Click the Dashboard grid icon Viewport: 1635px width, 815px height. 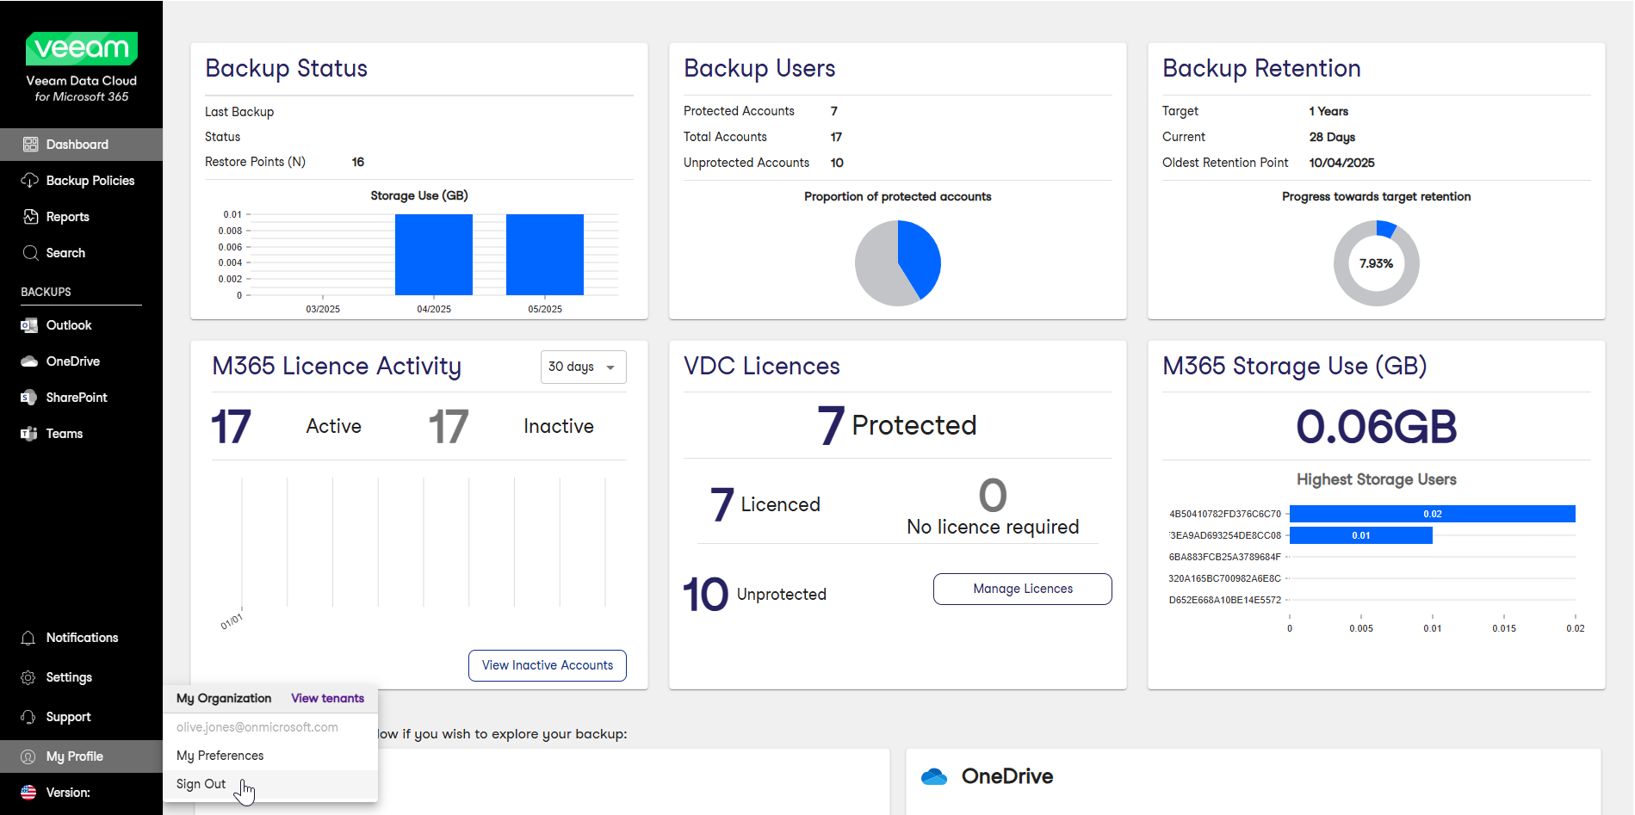[30, 145]
